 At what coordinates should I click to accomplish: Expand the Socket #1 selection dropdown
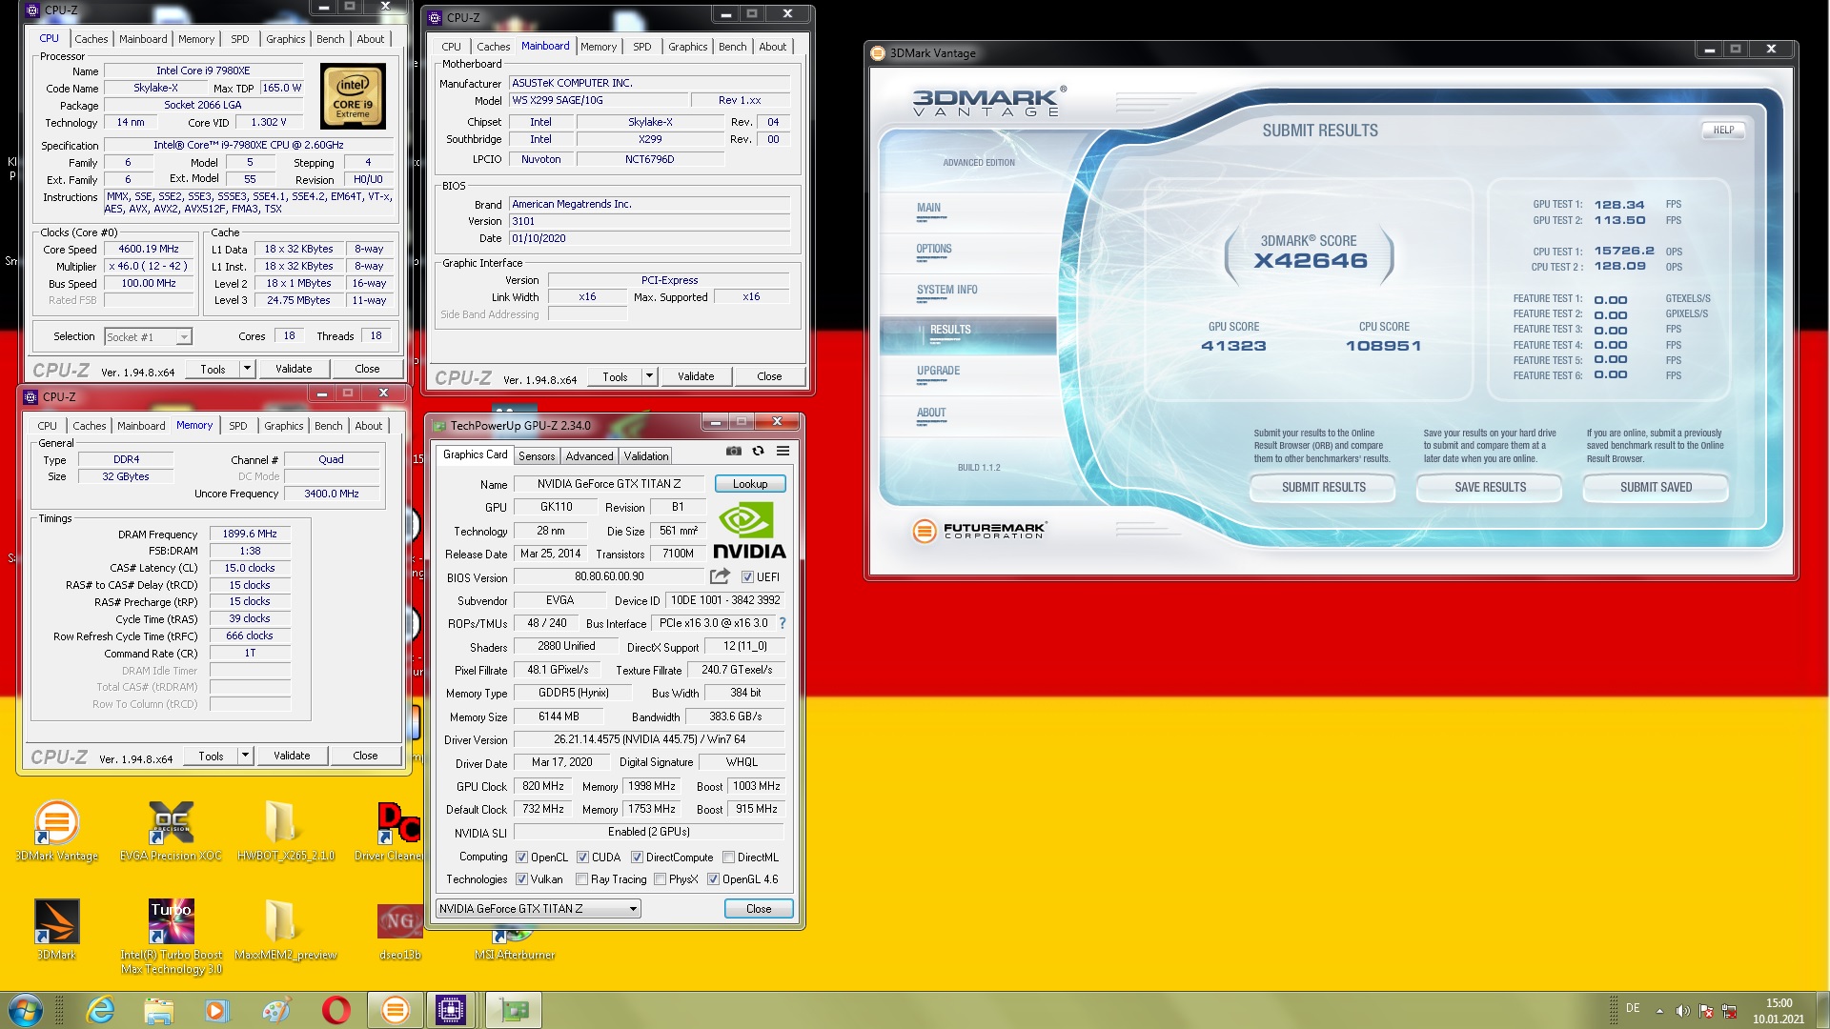[184, 336]
